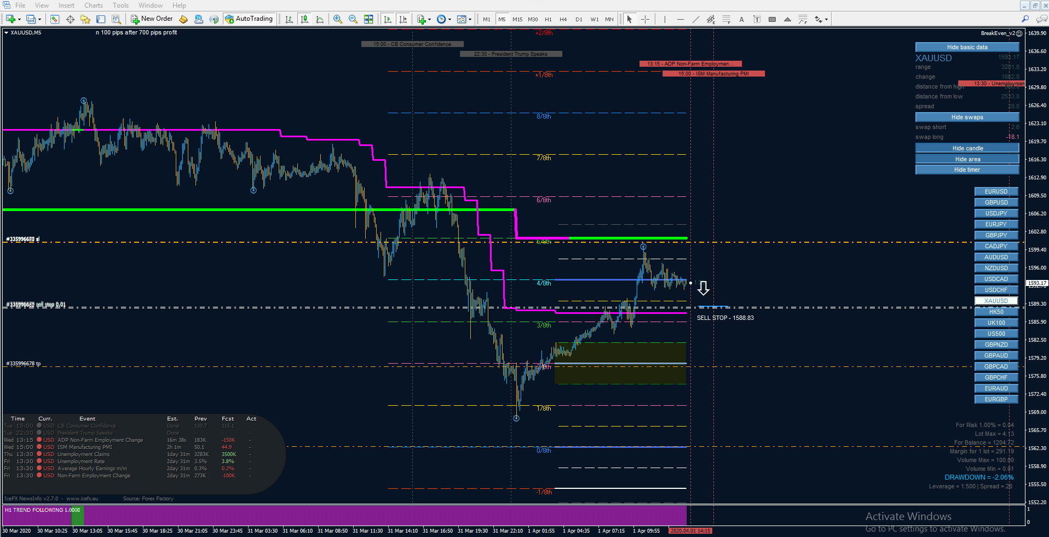Select the Rectangle drawing tool
Screen dimensions: 1049x537
coord(772,19)
